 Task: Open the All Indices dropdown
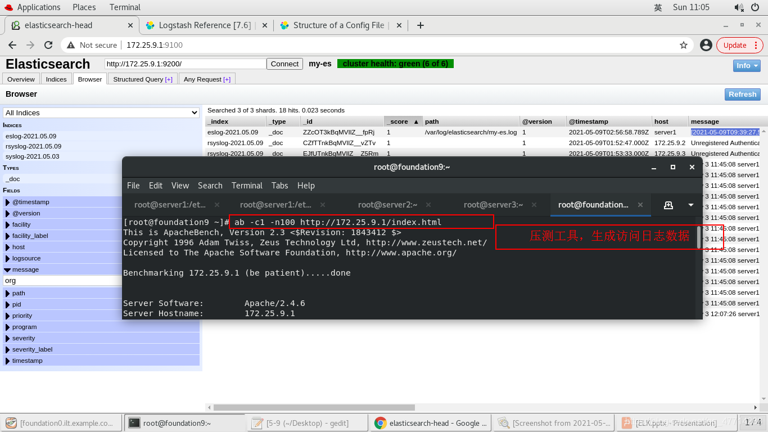pyautogui.click(x=101, y=113)
